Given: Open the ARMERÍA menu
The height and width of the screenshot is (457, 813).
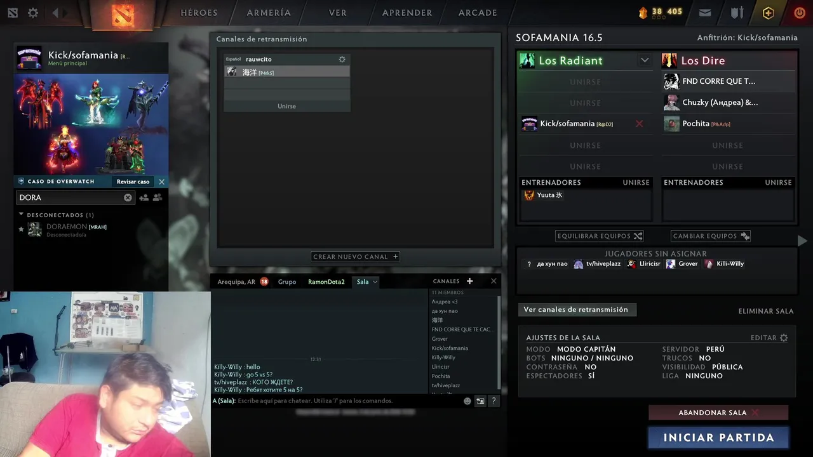Looking at the screenshot, I should tap(269, 13).
